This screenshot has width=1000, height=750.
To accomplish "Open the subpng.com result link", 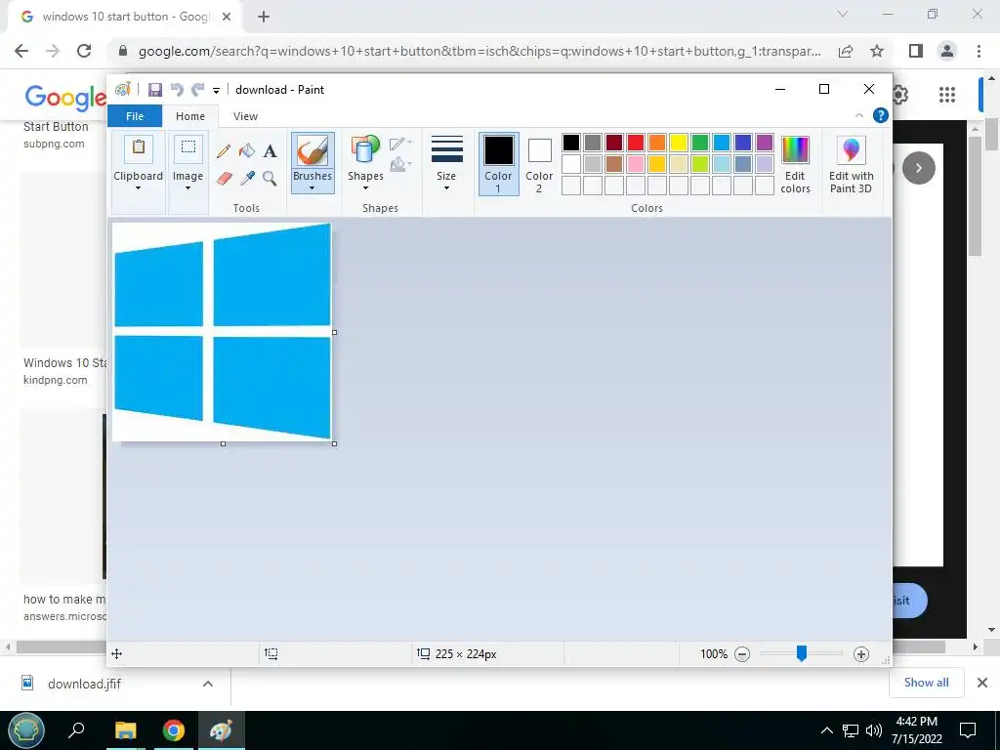I will pyautogui.click(x=54, y=145).
